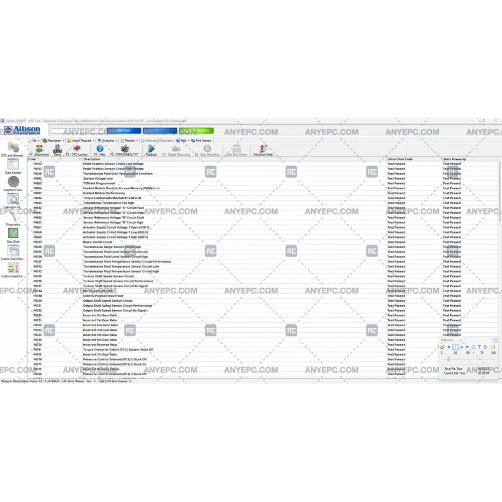Toggle the loop control in Playback panel
This screenshot has width=502, height=502.
click(473, 347)
